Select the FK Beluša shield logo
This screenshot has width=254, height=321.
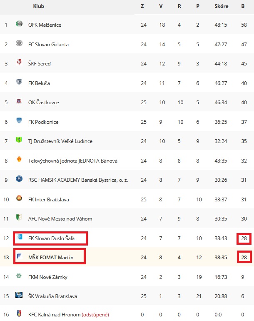(x=19, y=82)
